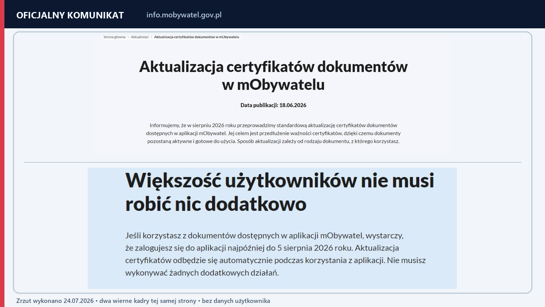Open the 'Strona główna' breadcrumb link
Screen dimensions: 545x307
tap(114, 37)
